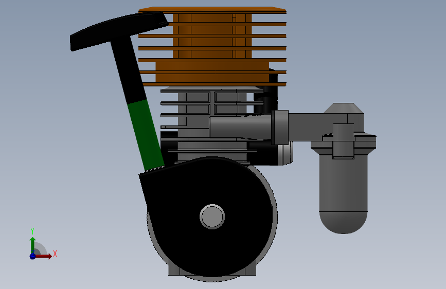The width and height of the screenshot is (446, 289).
Task: Click the red X axis arrow of the triad
Action: tap(43, 256)
